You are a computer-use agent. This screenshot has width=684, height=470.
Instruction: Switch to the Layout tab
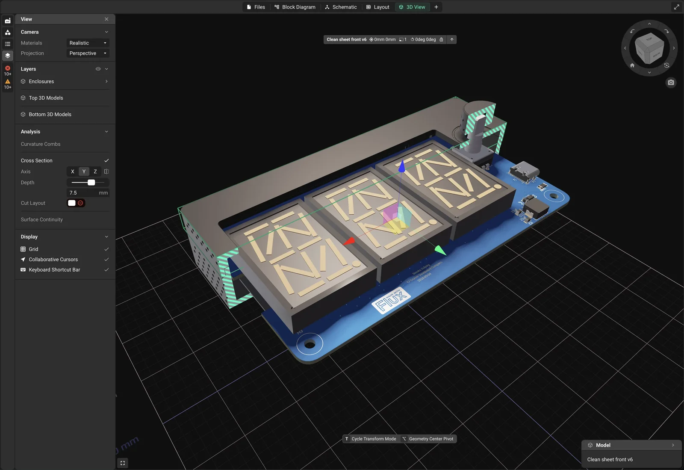tap(378, 7)
